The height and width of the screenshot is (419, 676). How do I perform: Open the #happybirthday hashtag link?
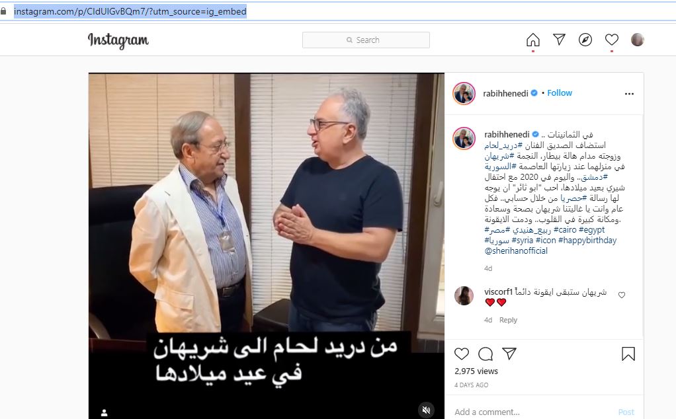(587, 241)
